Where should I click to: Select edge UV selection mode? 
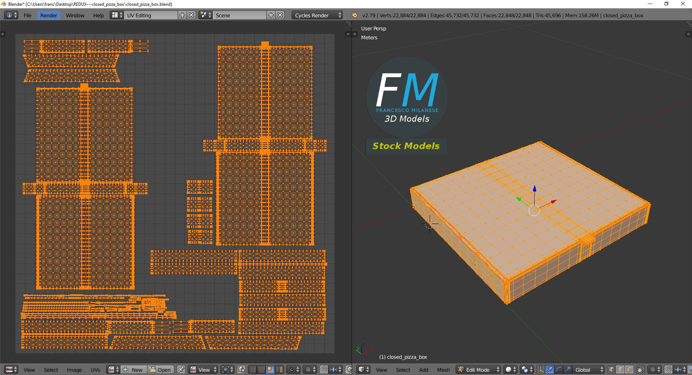261,370
